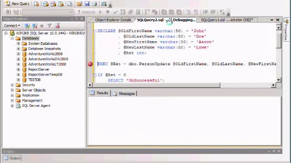Click the Debug play arrow icon

100,12
